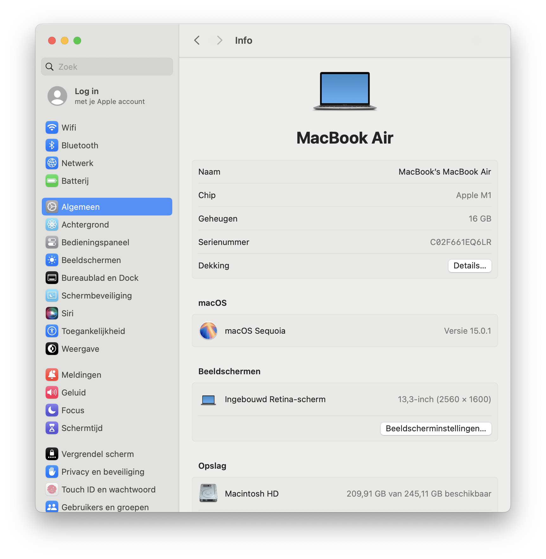Image resolution: width=546 pixels, height=559 pixels.
Task: Select the Netwerk globe icon
Action: [x=52, y=163]
